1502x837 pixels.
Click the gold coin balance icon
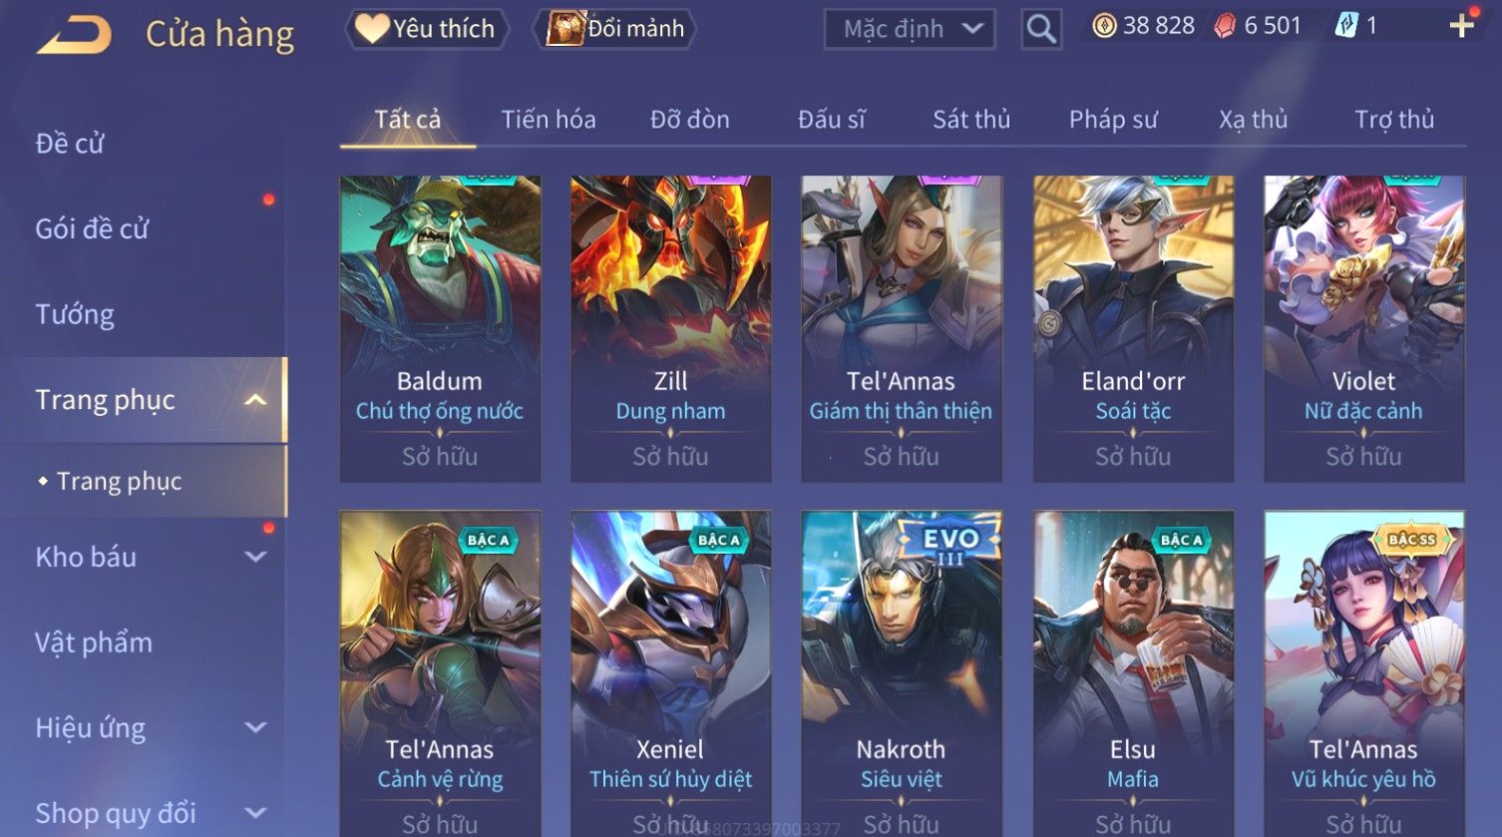(x=1104, y=26)
